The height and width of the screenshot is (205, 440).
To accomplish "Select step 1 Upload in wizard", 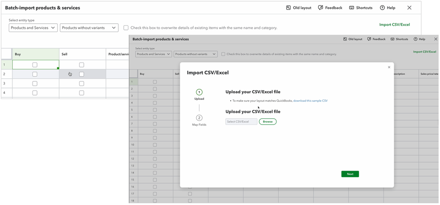I will [x=199, y=95].
